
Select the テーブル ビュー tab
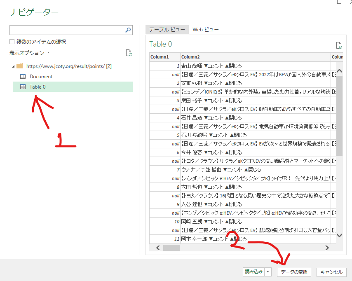point(167,30)
